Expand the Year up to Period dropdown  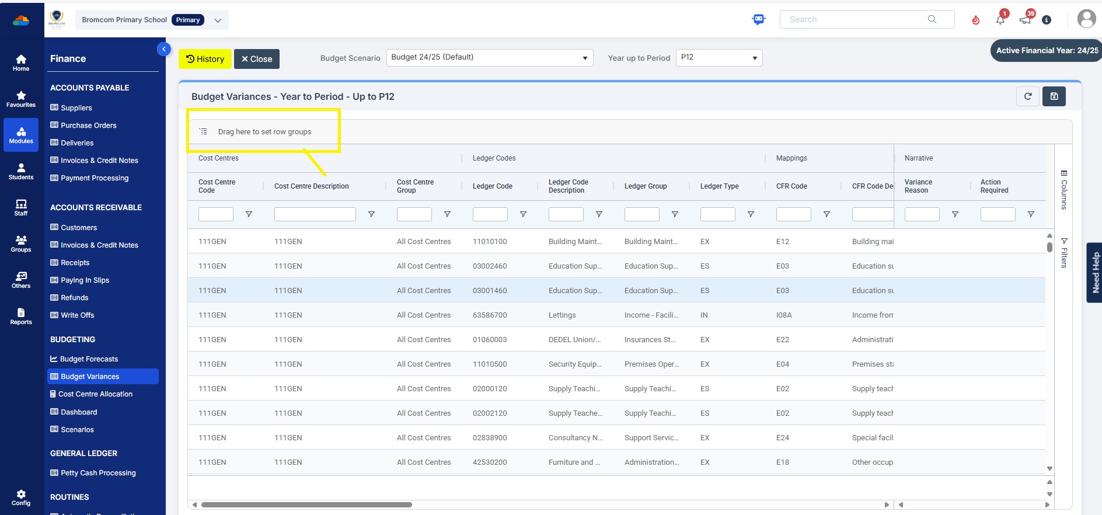[x=719, y=58]
